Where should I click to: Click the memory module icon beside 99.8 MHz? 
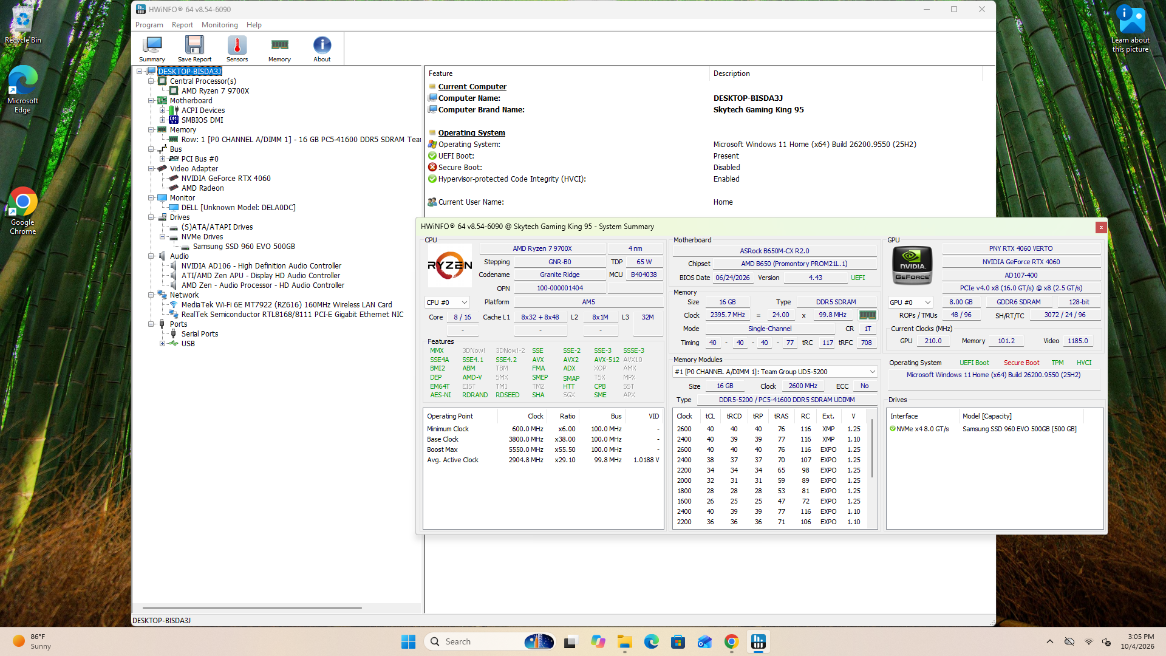868,315
